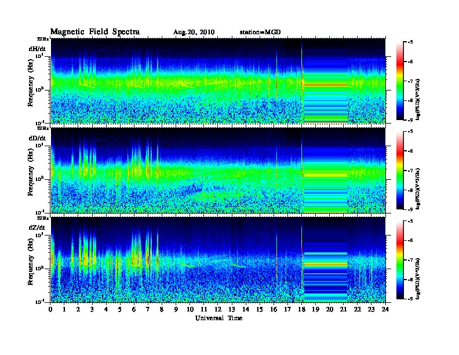Viewport: 459px width, 355px height.
Task: Click the color scale bar beside the dH/dt panel
Action: (x=400, y=81)
